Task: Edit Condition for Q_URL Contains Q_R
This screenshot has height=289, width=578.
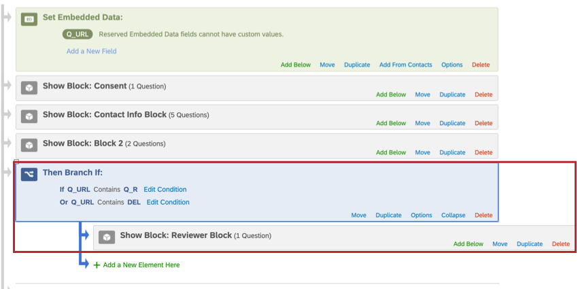Action: tap(165, 190)
